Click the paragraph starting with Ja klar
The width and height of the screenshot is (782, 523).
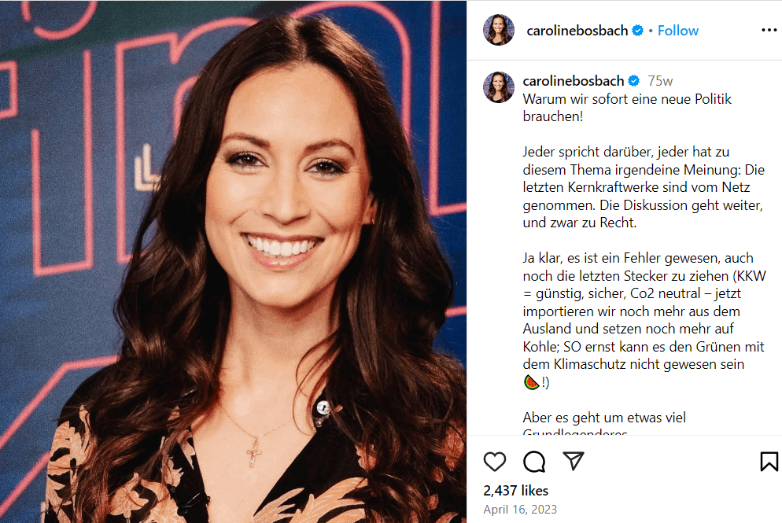(x=644, y=320)
